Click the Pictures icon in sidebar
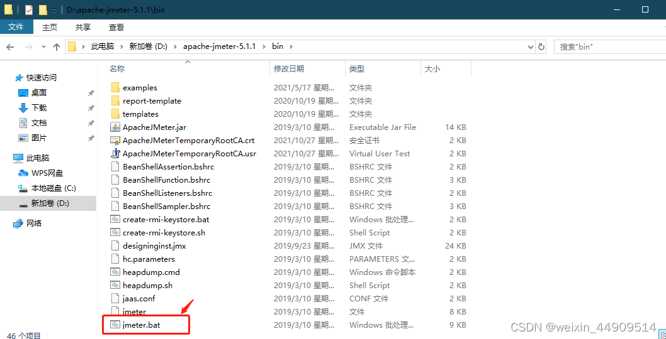This screenshot has height=339, width=666. point(23,138)
